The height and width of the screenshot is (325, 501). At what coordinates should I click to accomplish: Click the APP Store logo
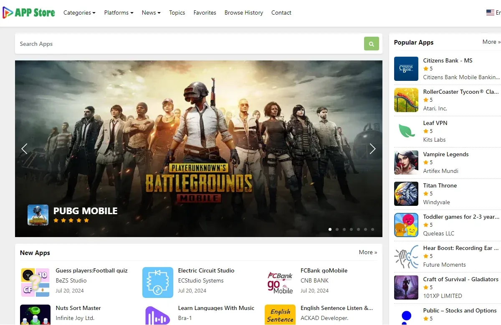[x=28, y=12]
